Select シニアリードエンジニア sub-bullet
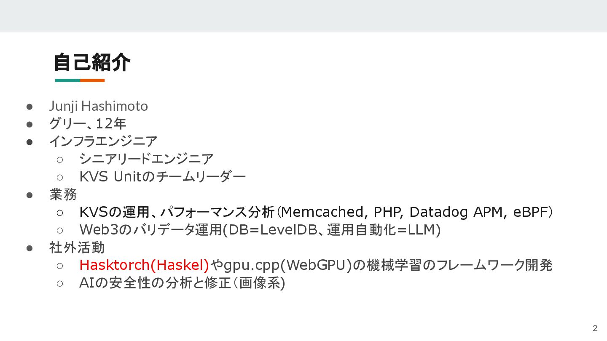 (x=146, y=159)
